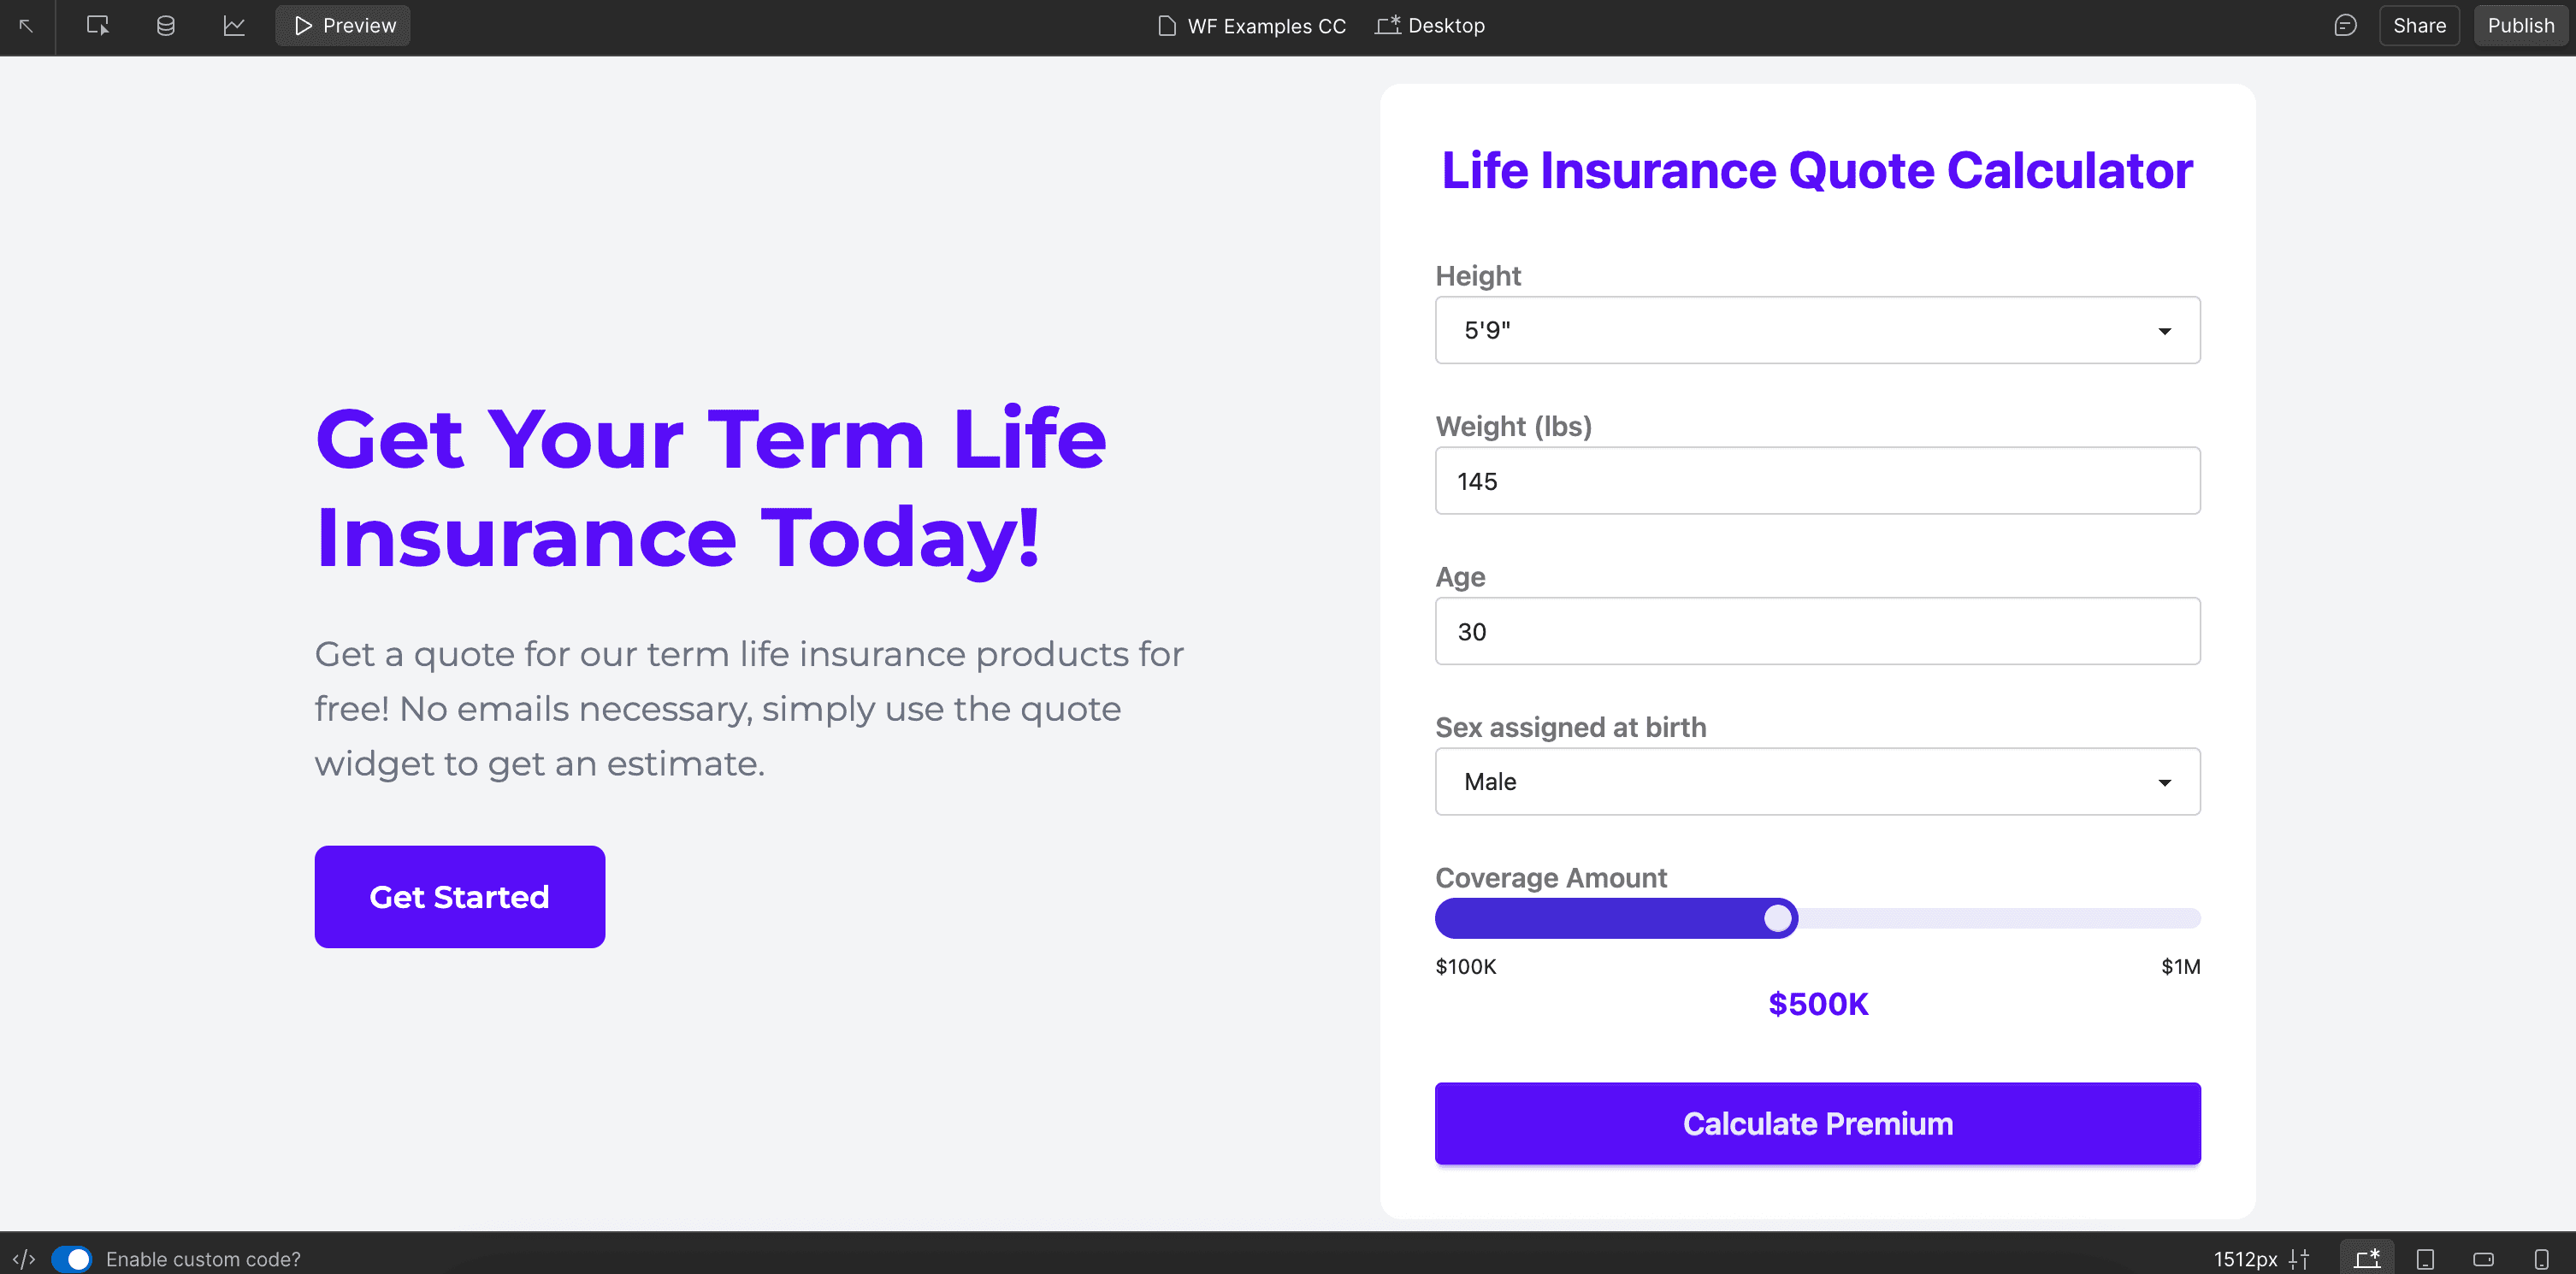Open the CMS database icon

click(x=166, y=26)
